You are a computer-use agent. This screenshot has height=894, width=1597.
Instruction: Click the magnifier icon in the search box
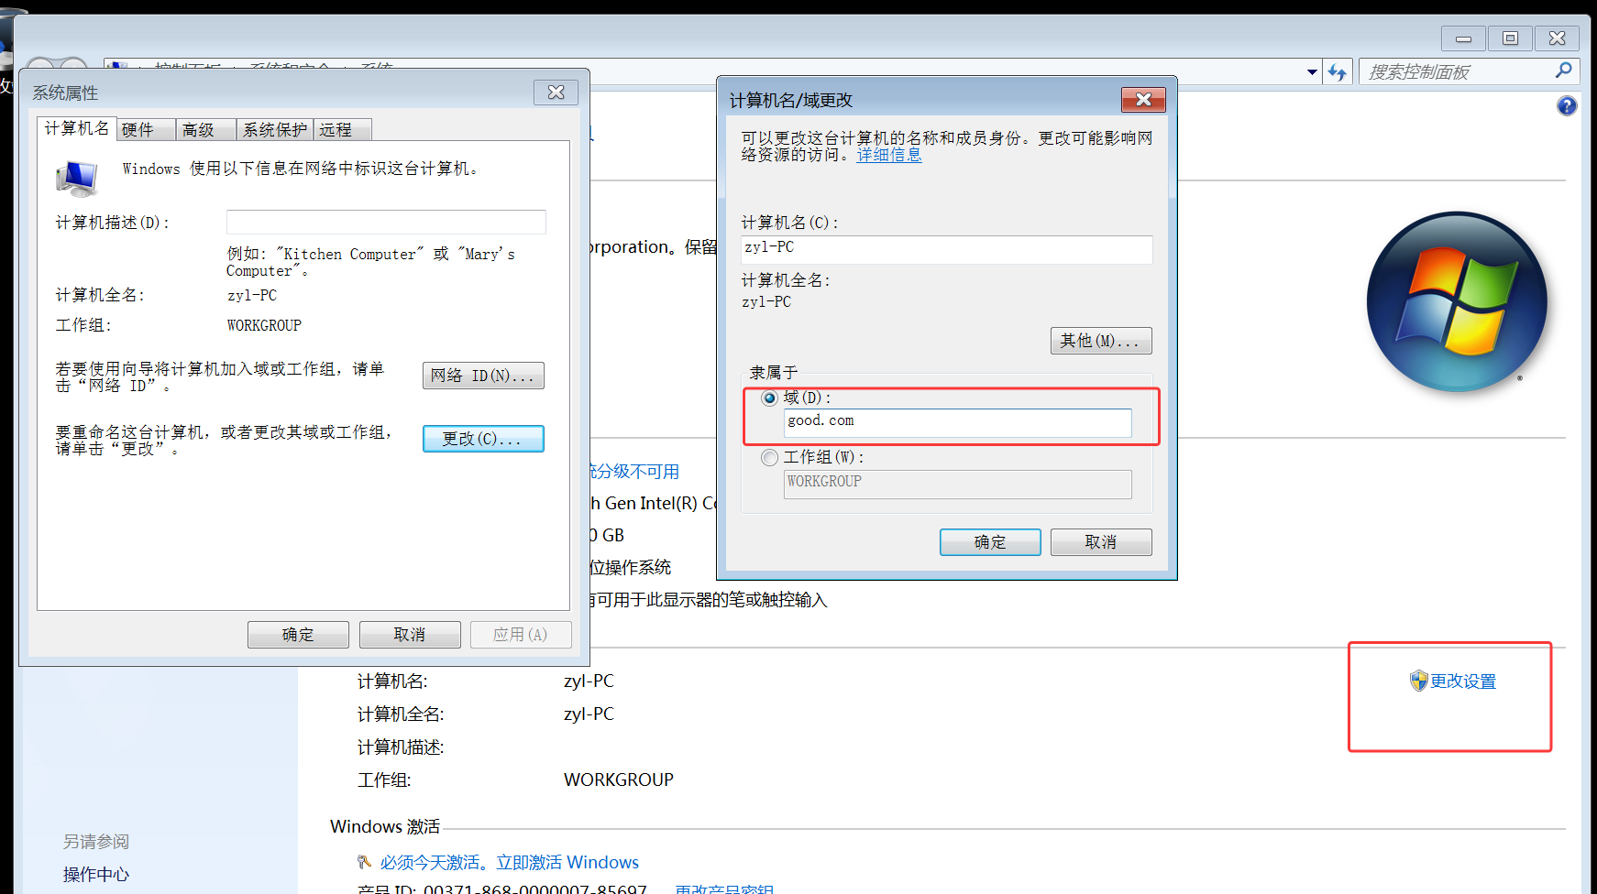coord(1564,71)
